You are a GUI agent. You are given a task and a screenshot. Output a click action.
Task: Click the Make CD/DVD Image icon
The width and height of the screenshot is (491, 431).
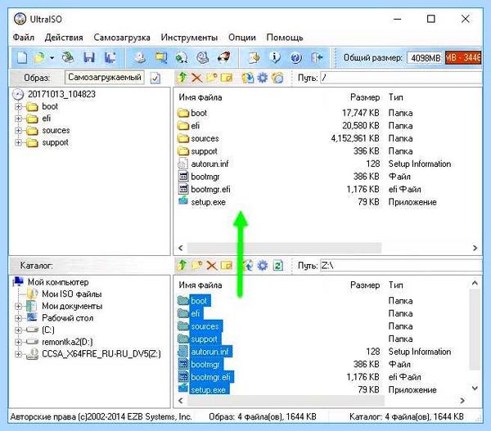pos(140,57)
